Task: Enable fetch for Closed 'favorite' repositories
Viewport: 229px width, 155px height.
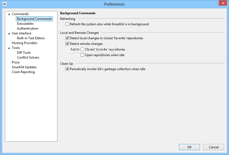Action: (82, 49)
